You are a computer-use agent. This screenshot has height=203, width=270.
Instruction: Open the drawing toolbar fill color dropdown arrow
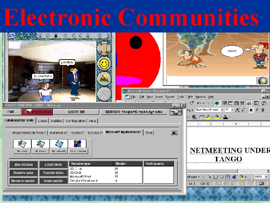[x=246, y=177]
